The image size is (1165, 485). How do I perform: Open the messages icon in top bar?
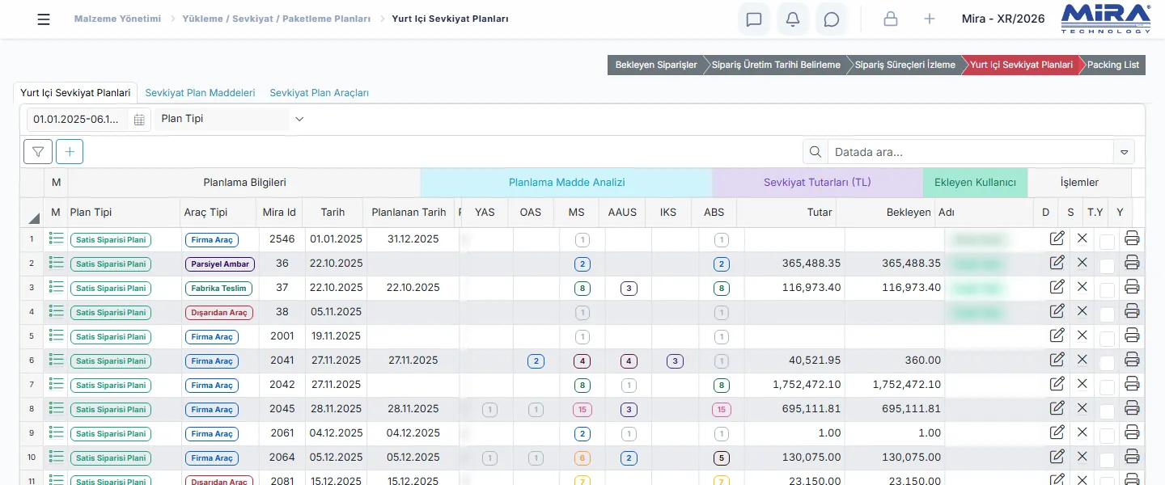[x=754, y=19]
